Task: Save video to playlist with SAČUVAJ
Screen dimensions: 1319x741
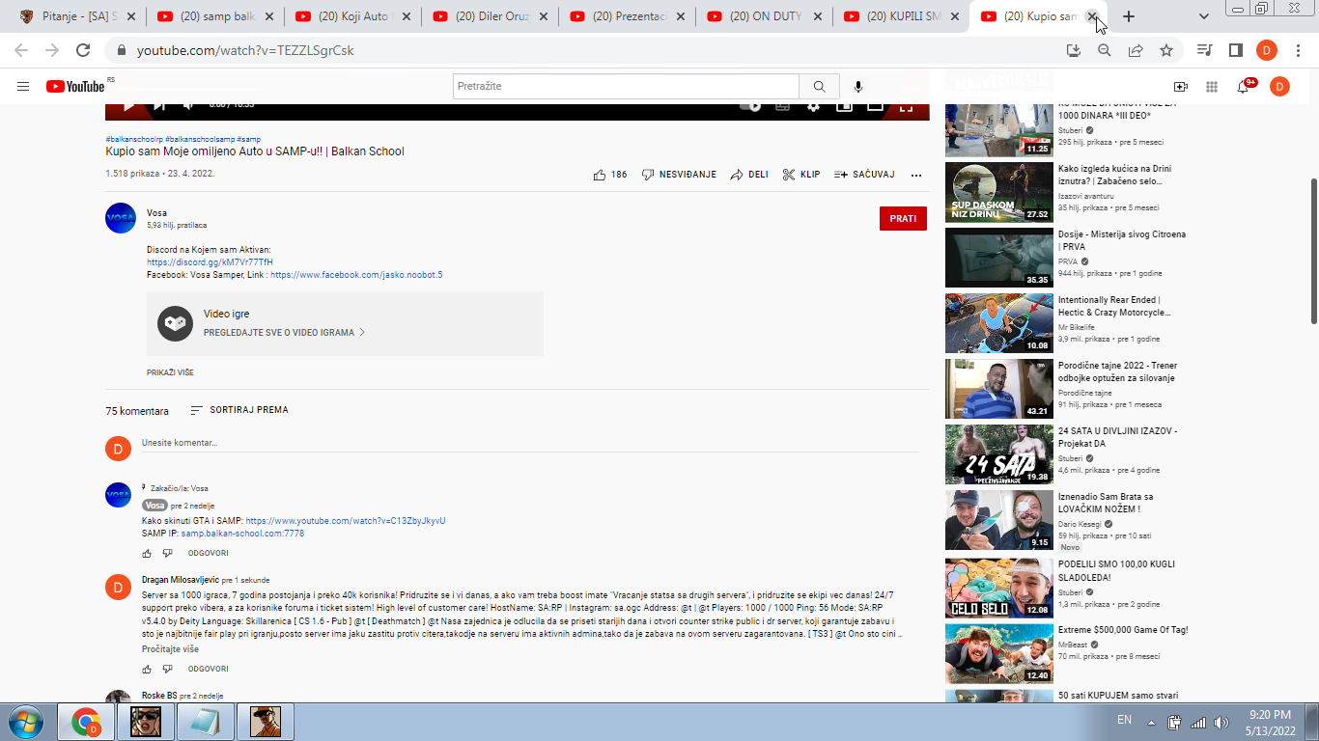Action: [x=864, y=175]
